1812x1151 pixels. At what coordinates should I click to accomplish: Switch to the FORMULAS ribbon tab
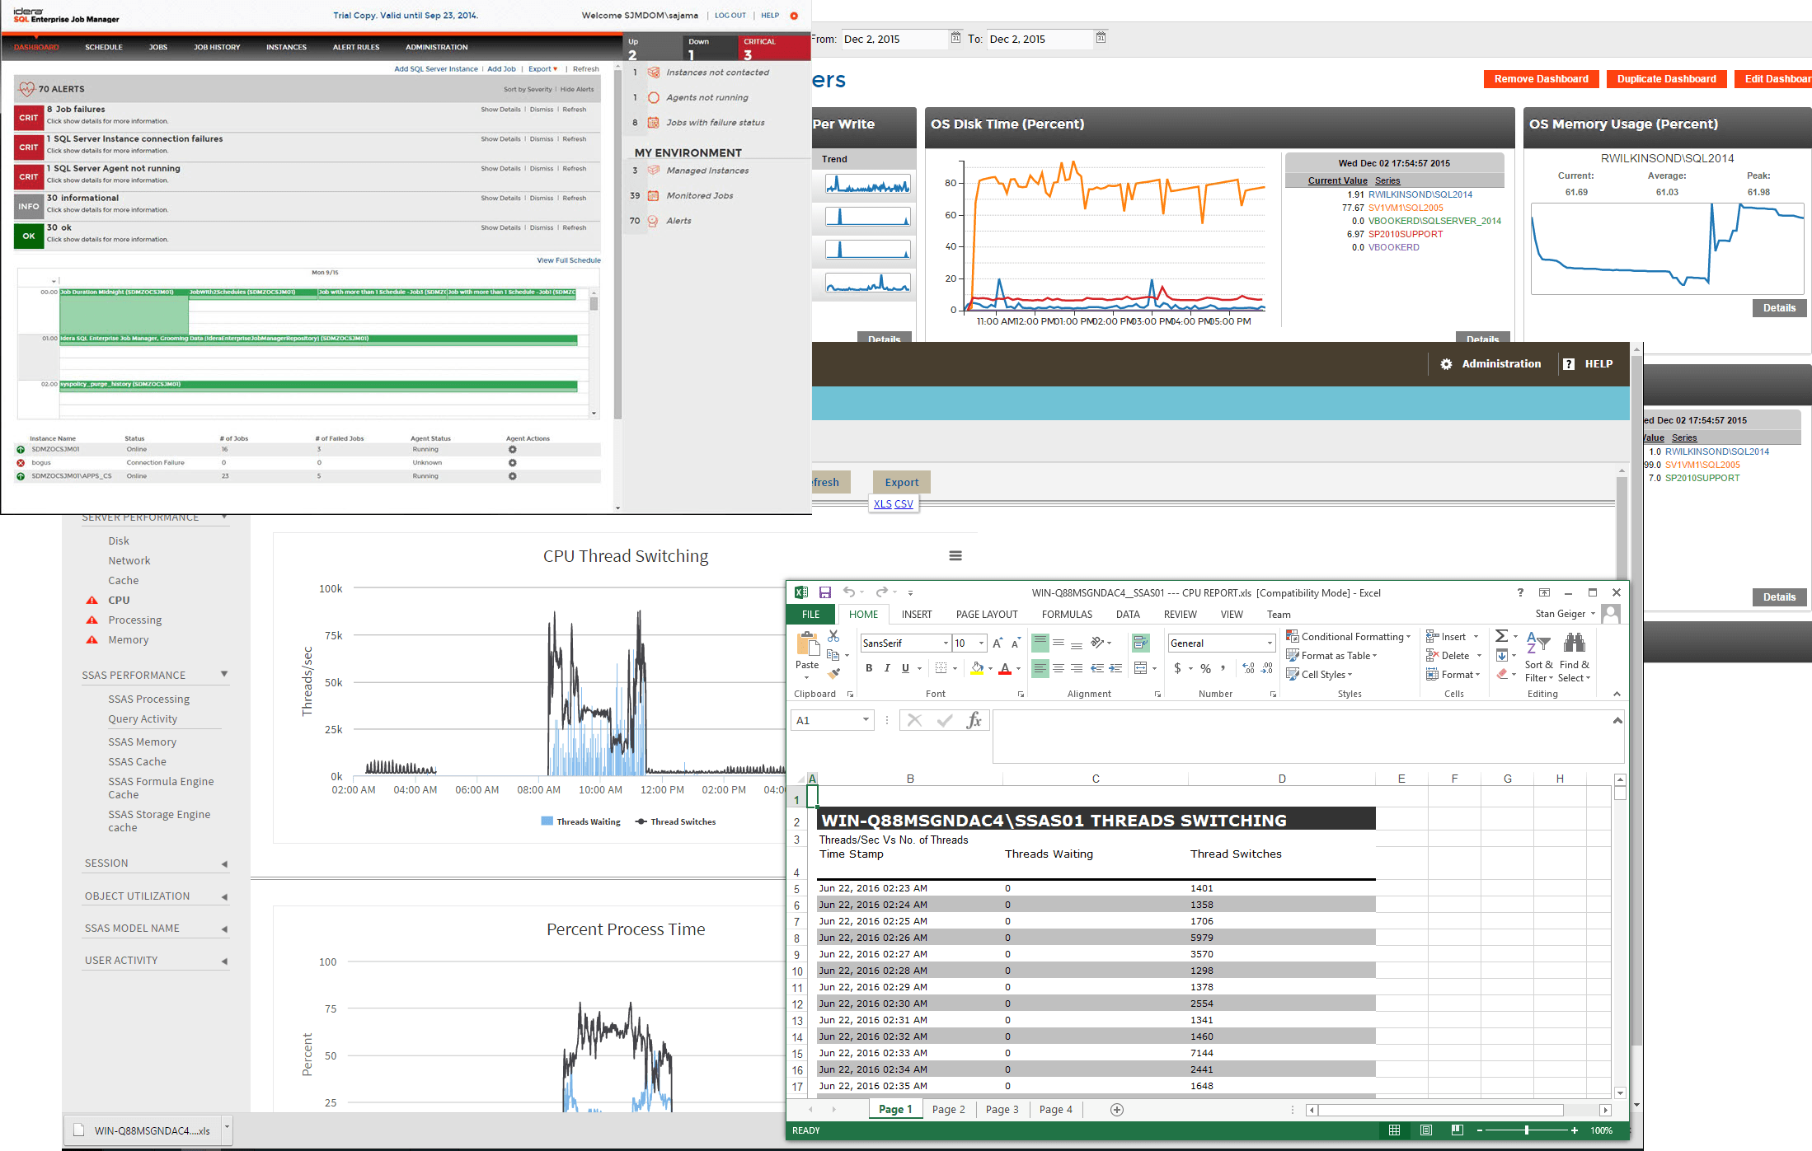(x=1067, y=615)
